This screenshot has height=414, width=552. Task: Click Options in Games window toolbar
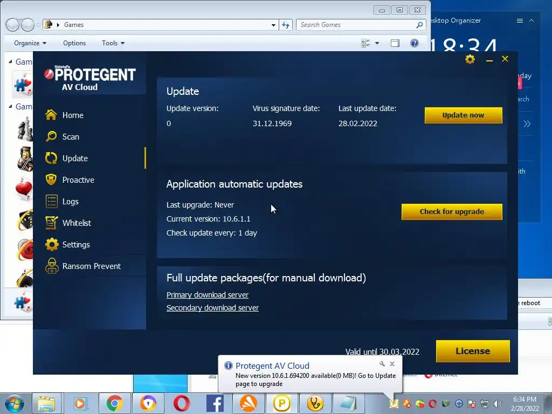coord(74,43)
